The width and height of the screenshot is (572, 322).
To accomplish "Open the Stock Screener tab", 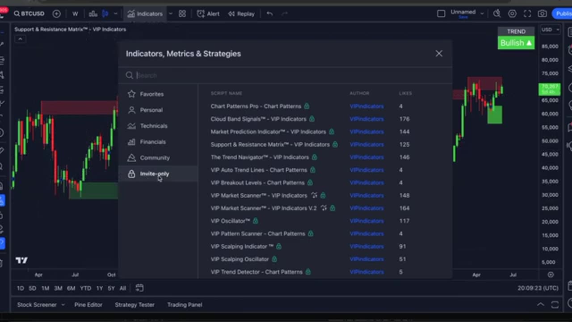I will pyautogui.click(x=37, y=305).
